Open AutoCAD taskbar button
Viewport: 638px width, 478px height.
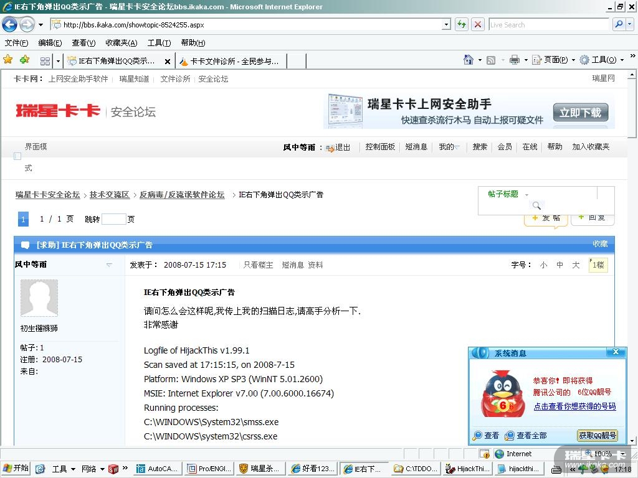click(x=157, y=469)
